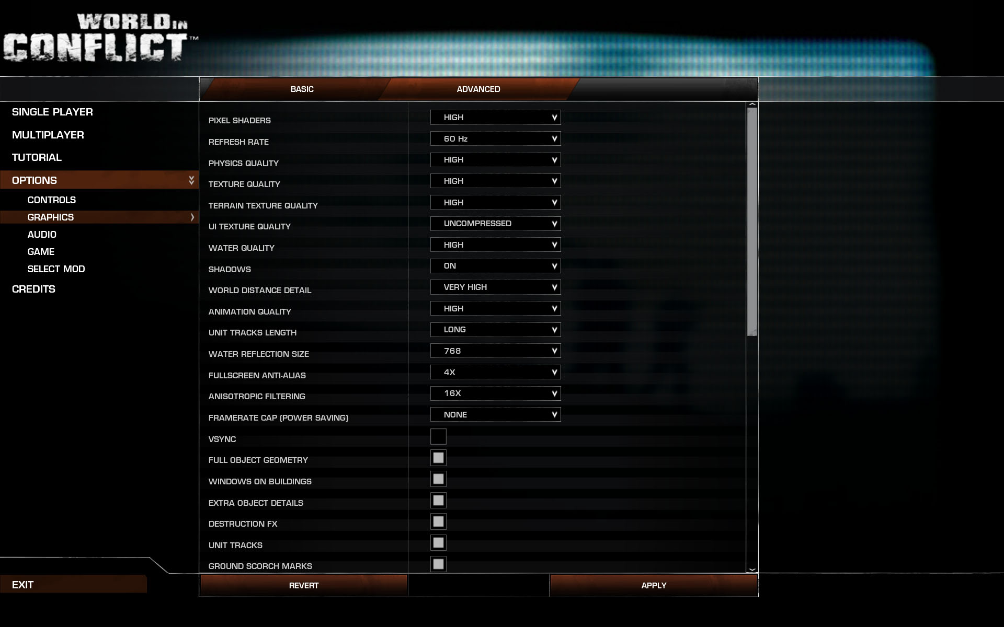1004x627 pixels.
Task: Click the AUDIO settings option
Action: tap(40, 234)
